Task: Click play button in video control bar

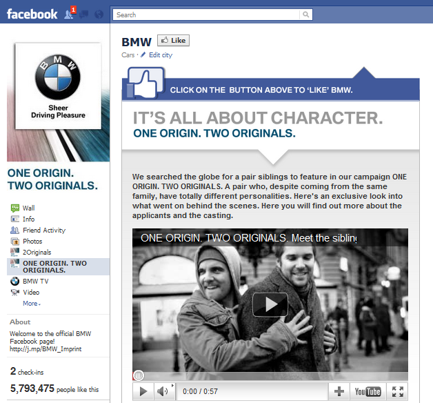Action: click(143, 391)
